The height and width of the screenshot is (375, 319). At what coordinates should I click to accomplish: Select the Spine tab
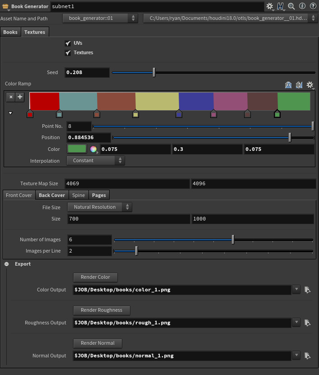(x=79, y=195)
